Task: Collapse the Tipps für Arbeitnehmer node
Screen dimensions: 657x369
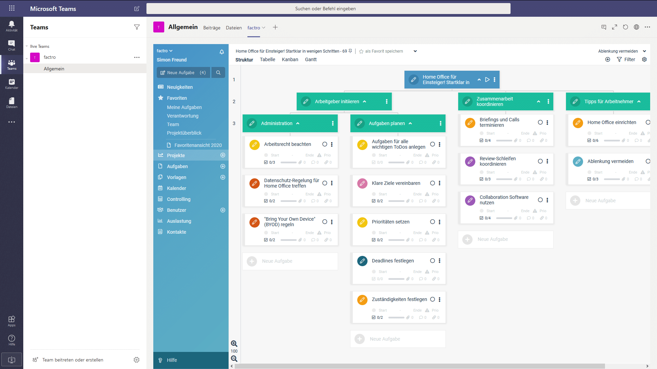Action: tap(639, 101)
